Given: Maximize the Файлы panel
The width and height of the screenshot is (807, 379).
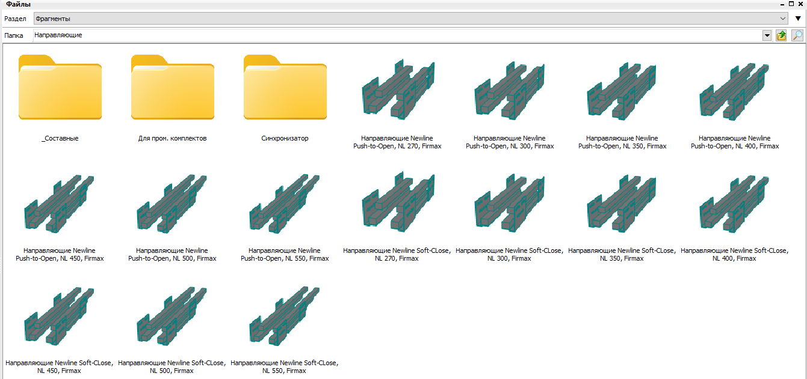Looking at the screenshot, I should coord(792,4).
